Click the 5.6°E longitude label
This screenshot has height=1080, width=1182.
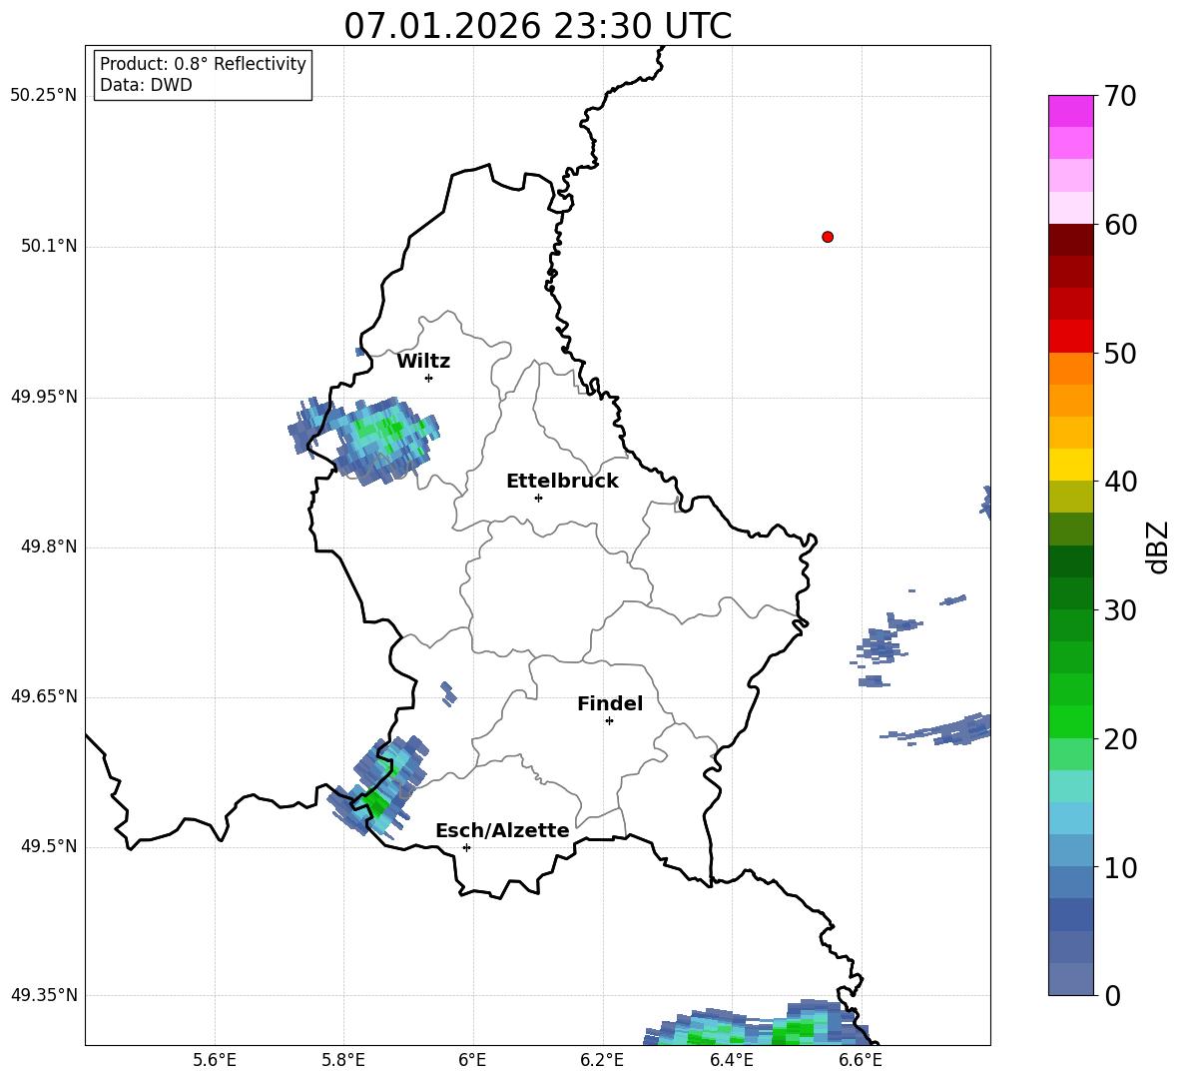tap(215, 1060)
